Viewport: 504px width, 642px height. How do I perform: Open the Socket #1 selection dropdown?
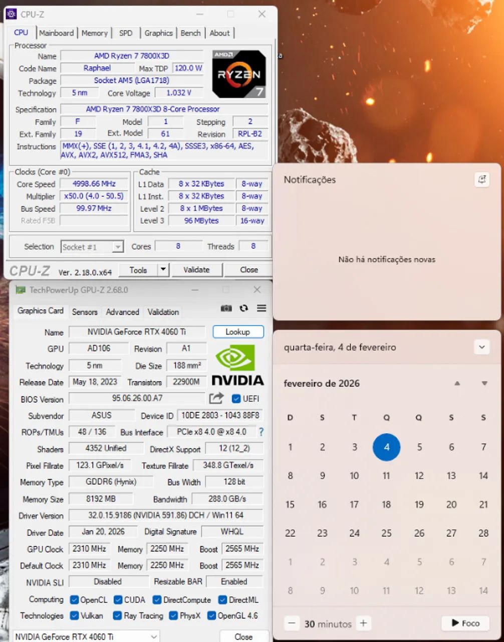(119, 246)
